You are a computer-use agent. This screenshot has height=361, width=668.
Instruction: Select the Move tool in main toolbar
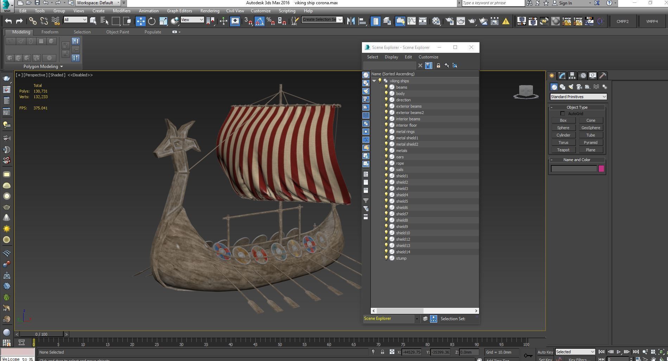pyautogui.click(x=140, y=21)
